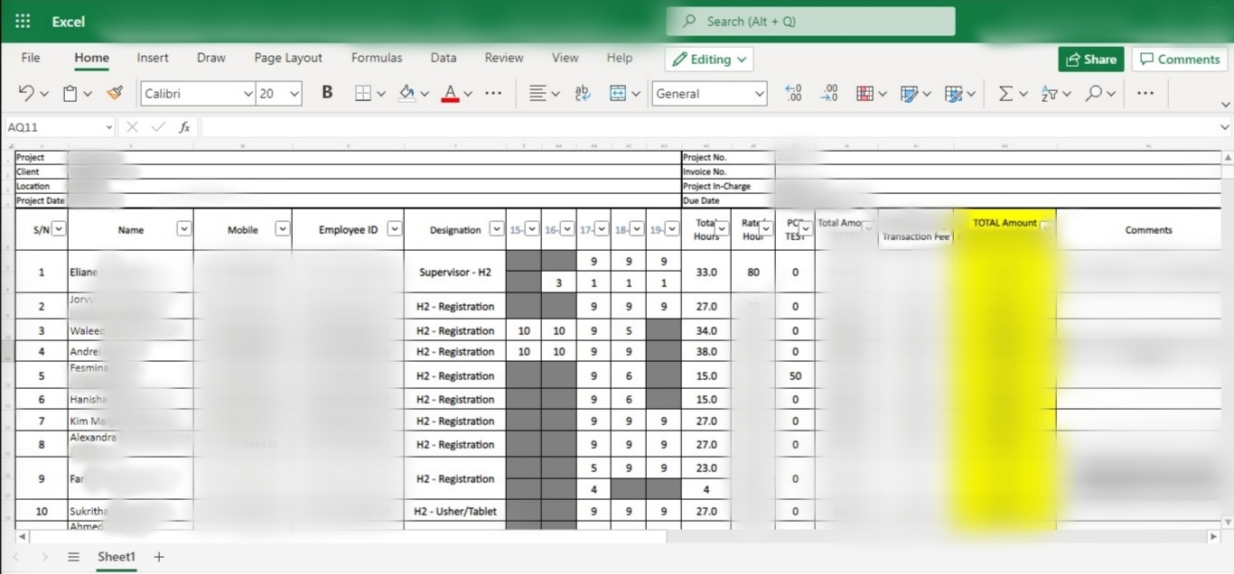Click the Search box

(x=810, y=21)
